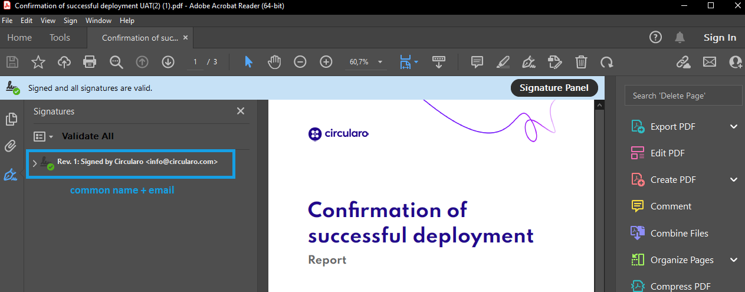The height and width of the screenshot is (292, 745).
Task: Click the delete page trash icon
Action: pos(581,62)
